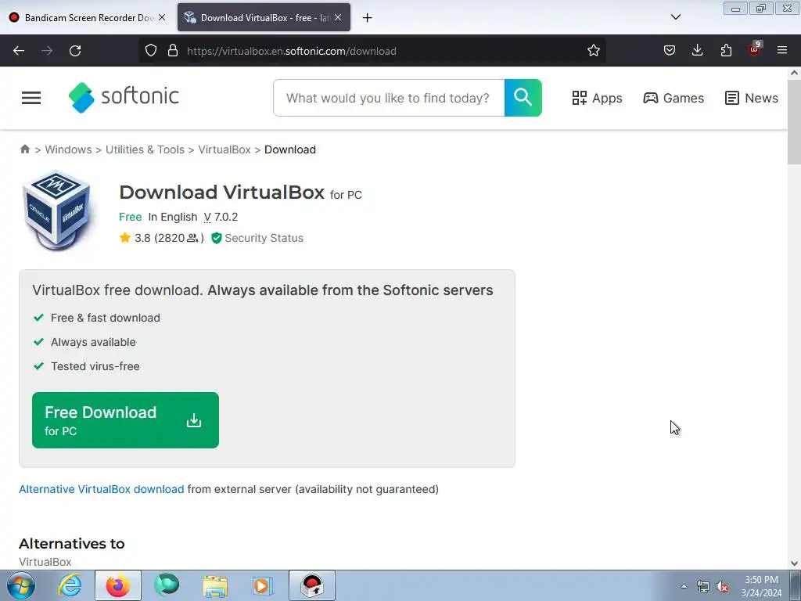Close the Download VirtualBox tab
Image resolution: width=801 pixels, height=601 pixels.
[x=338, y=17]
